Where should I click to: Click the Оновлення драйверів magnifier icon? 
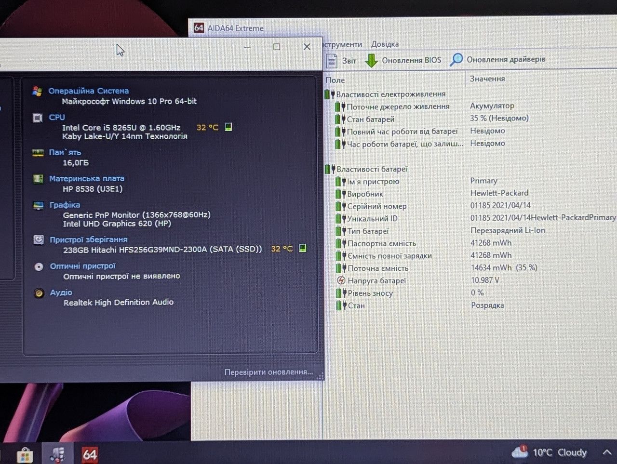(456, 60)
